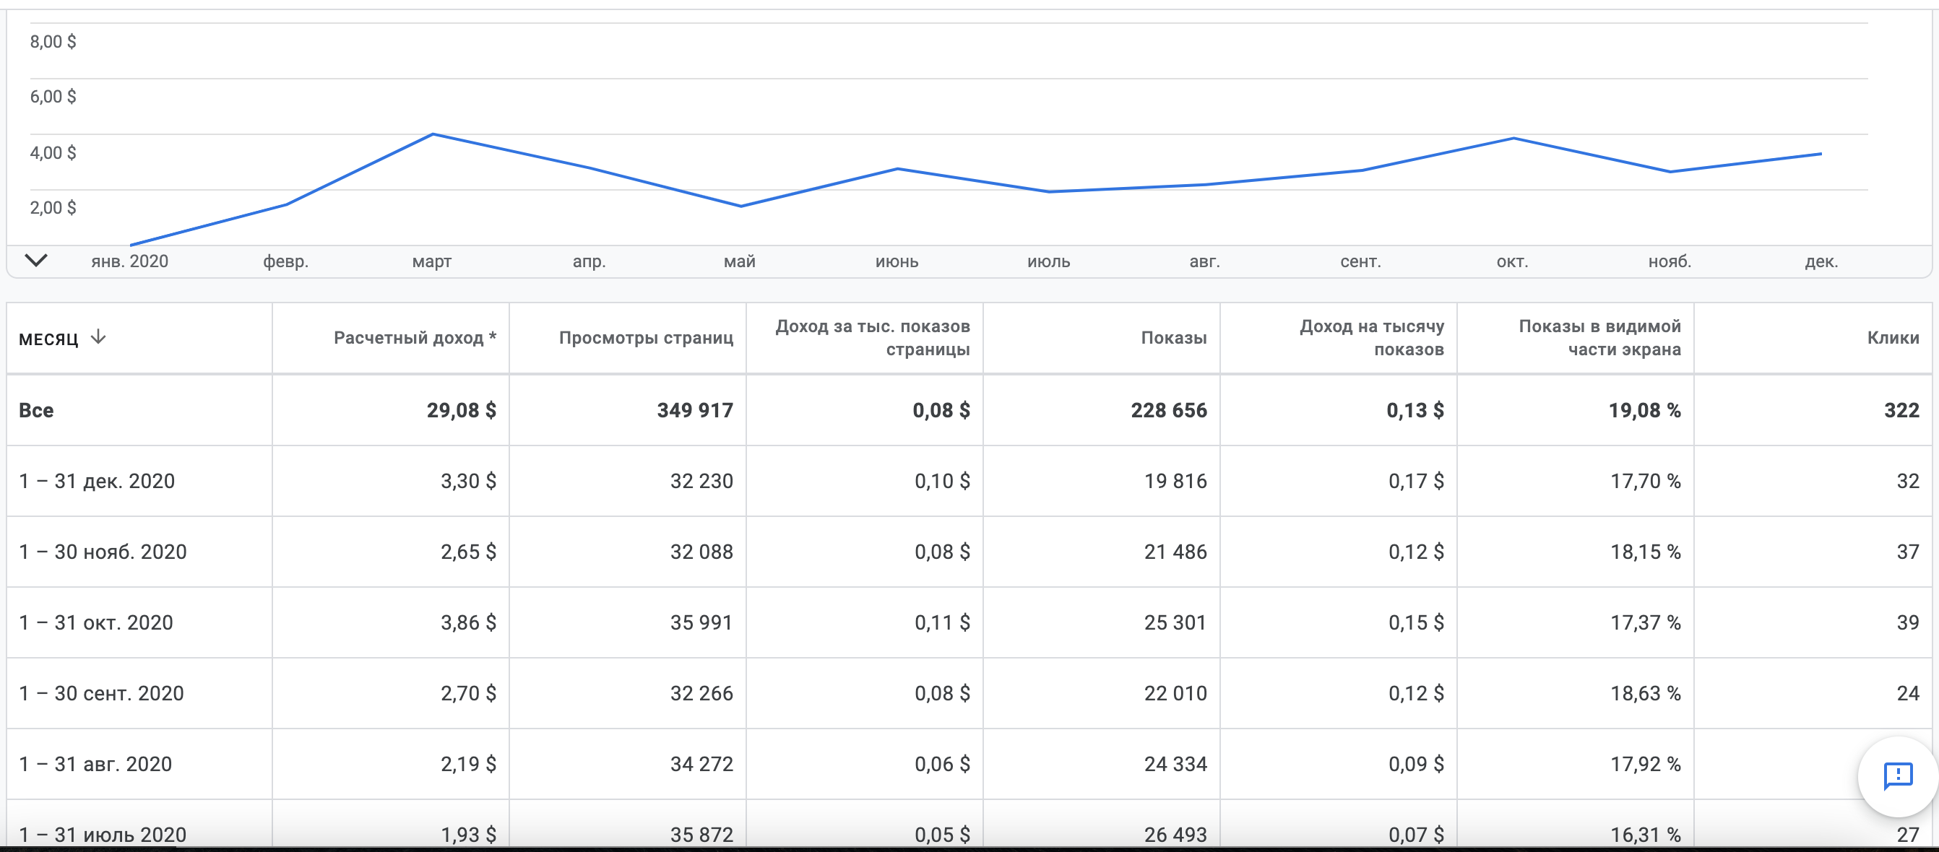Sort by Показы в видимой части экрана
The height and width of the screenshot is (852, 1939).
pos(1599,338)
